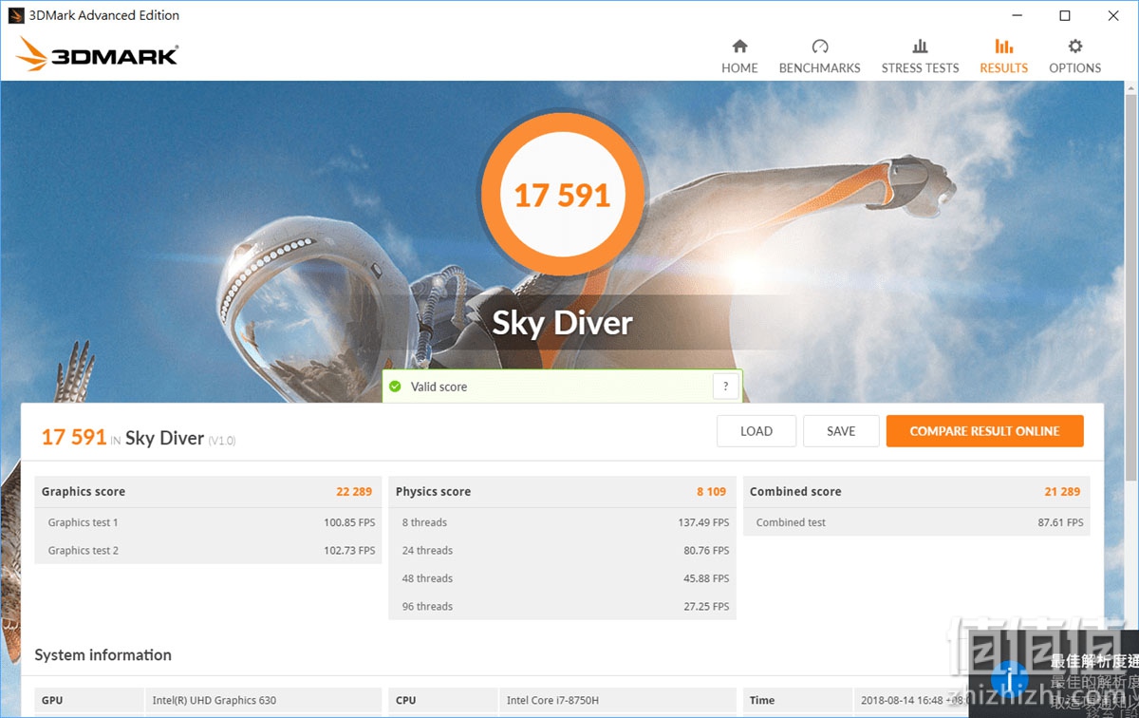Click the Combined score value 21 289
Screen dimensions: 1139x718
coord(1062,492)
